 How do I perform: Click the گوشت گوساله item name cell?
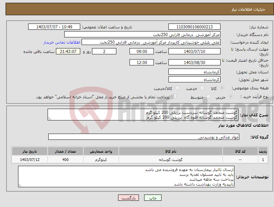coord(171,160)
